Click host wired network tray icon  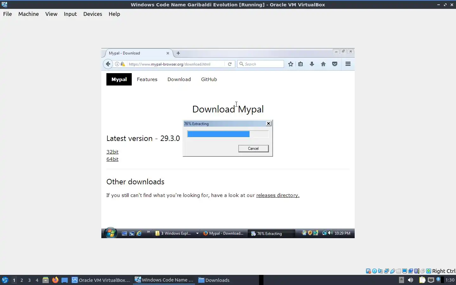431,280
